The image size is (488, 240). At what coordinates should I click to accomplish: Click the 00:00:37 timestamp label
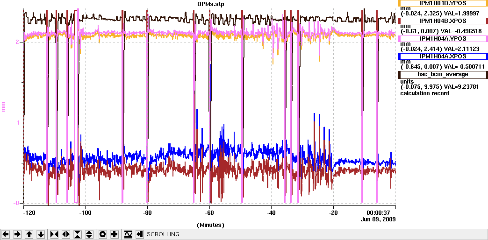[x=379, y=213]
